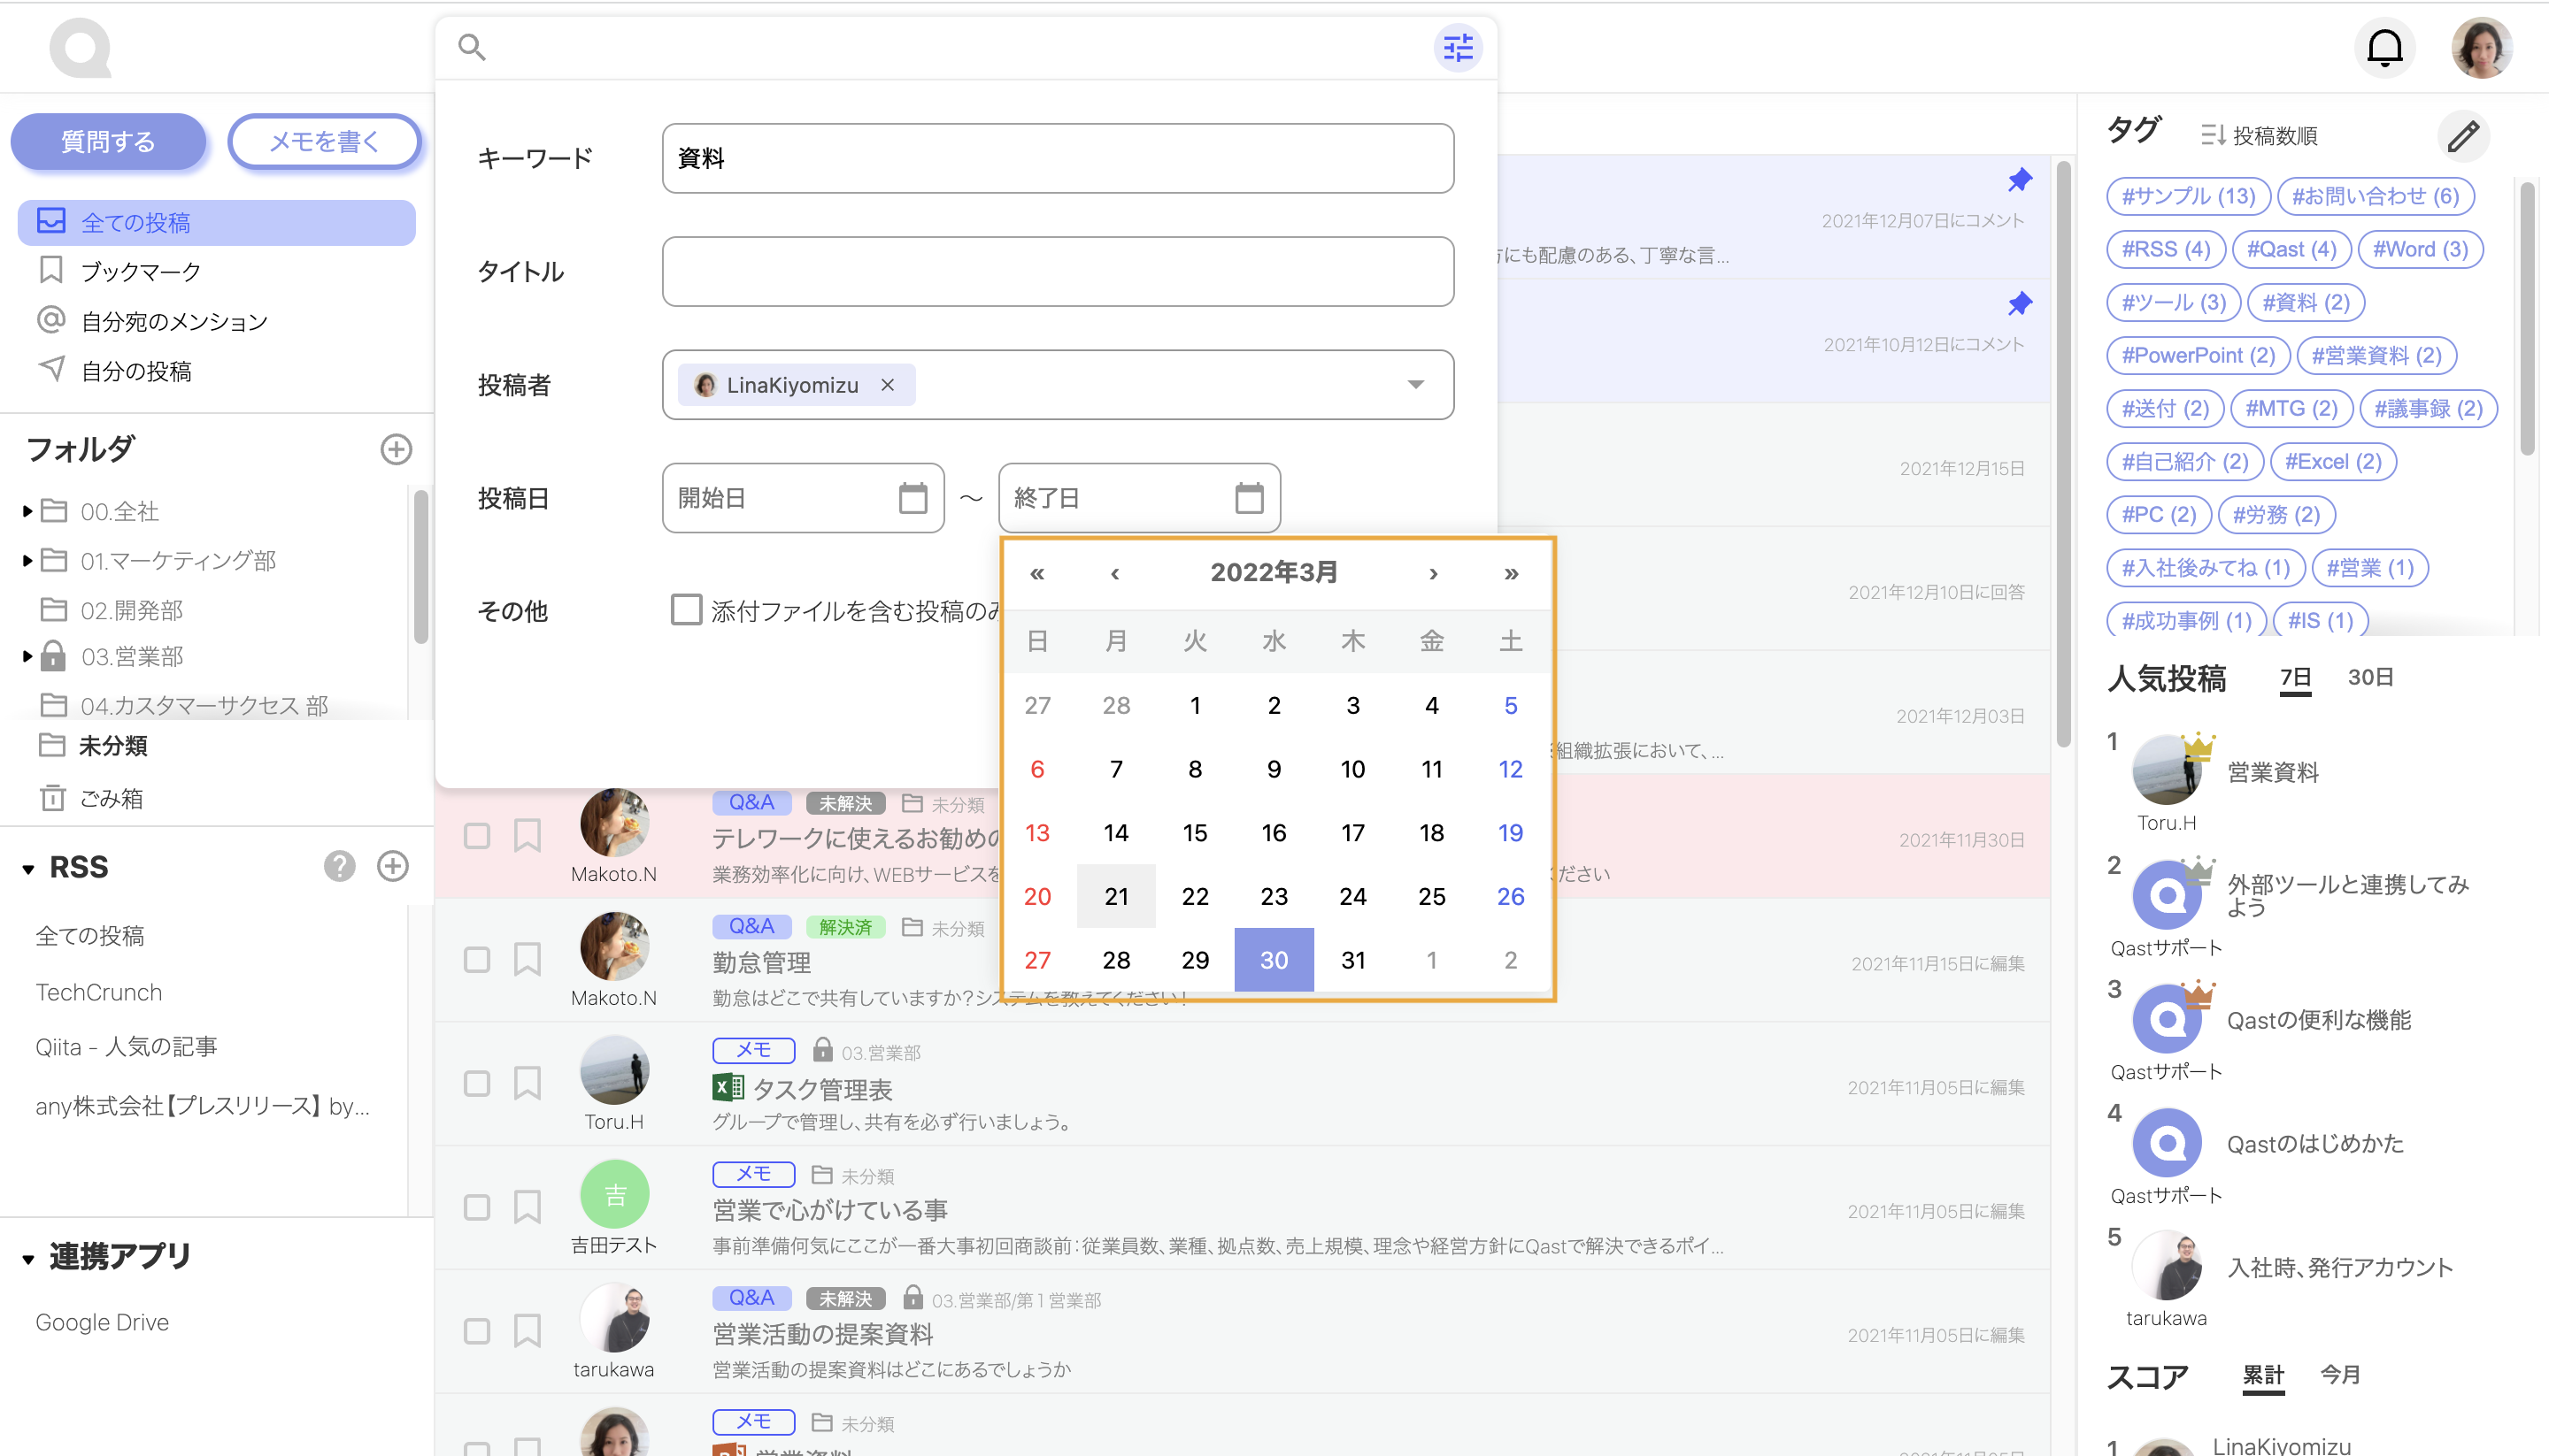2549x1456 pixels.
Task: Click the タイトル input field
Action: 1058,271
